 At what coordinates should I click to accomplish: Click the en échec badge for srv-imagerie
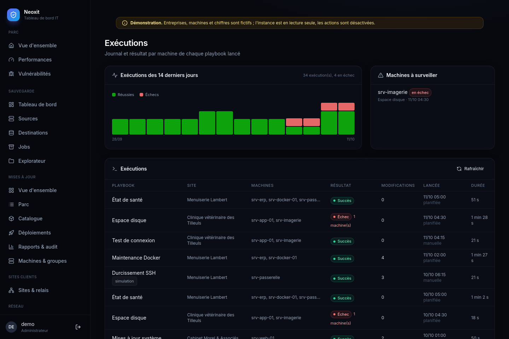(420, 93)
